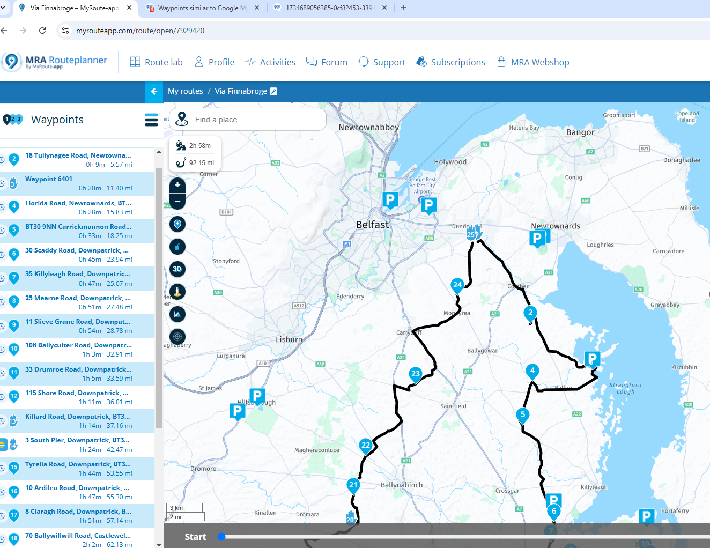Screen dimensions: 710x548
Task: Select waypoint marker 21 on the map
Action: coord(353,486)
